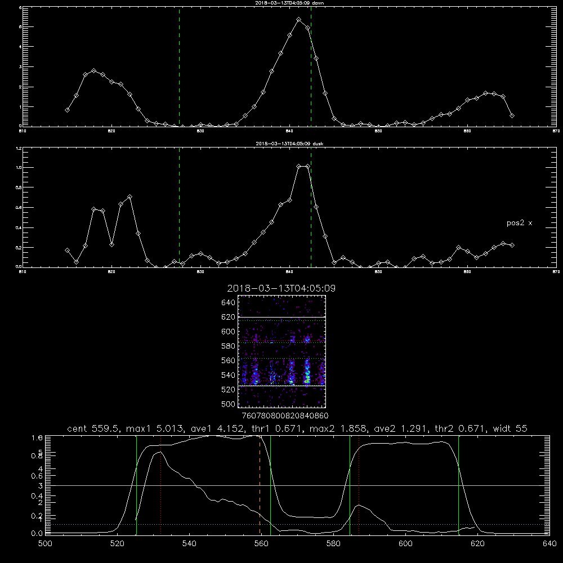Viewport: 563px width, 563px height.
Task: Click the highest peak marker in the dawn plot
Action: tap(299, 19)
